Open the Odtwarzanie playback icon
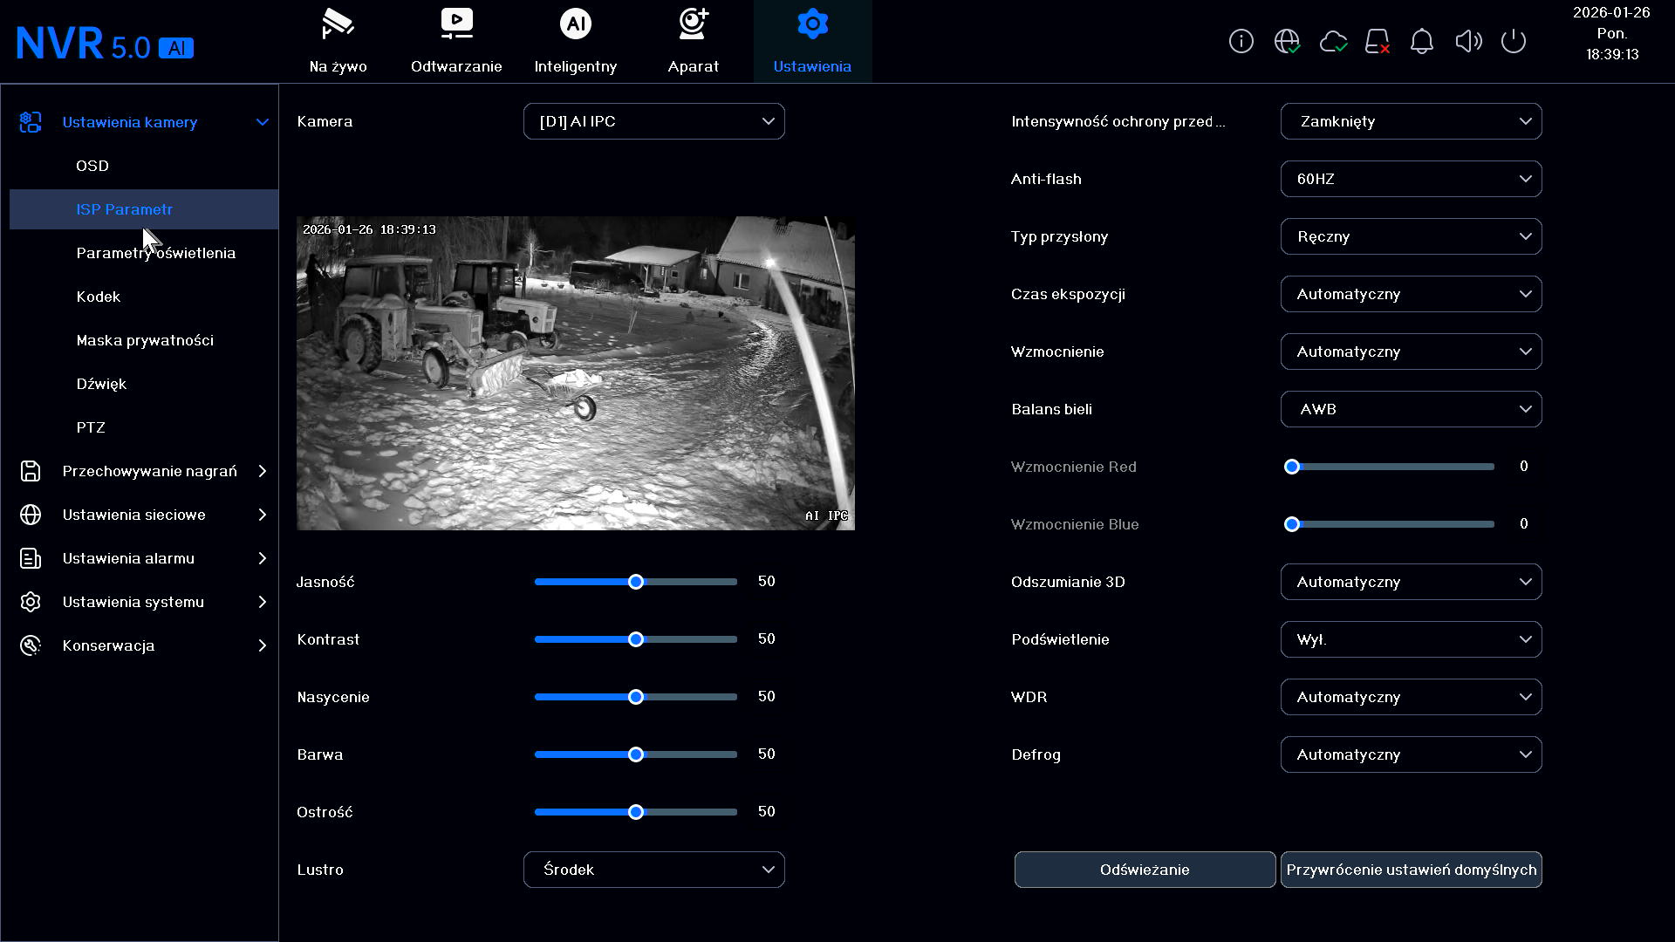The image size is (1675, 942). pos(456,24)
